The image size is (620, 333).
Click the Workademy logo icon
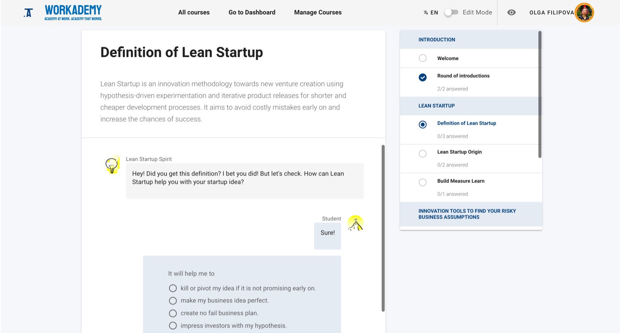click(x=28, y=13)
